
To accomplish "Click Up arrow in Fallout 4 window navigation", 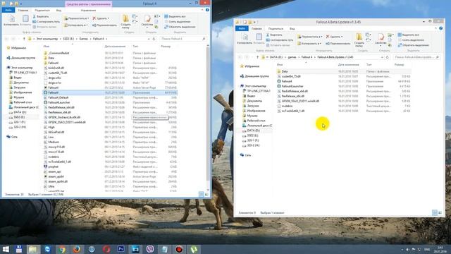I will click(x=24, y=39).
